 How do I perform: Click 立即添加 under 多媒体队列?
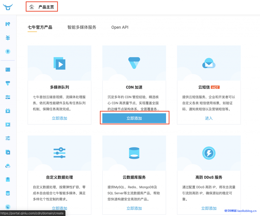click(x=59, y=118)
